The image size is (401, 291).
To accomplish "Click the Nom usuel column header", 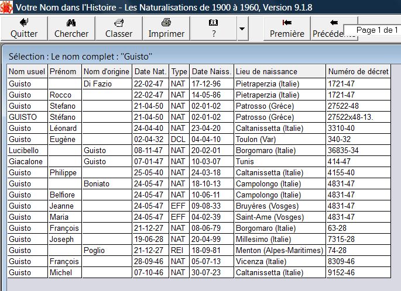I will click(27, 72).
